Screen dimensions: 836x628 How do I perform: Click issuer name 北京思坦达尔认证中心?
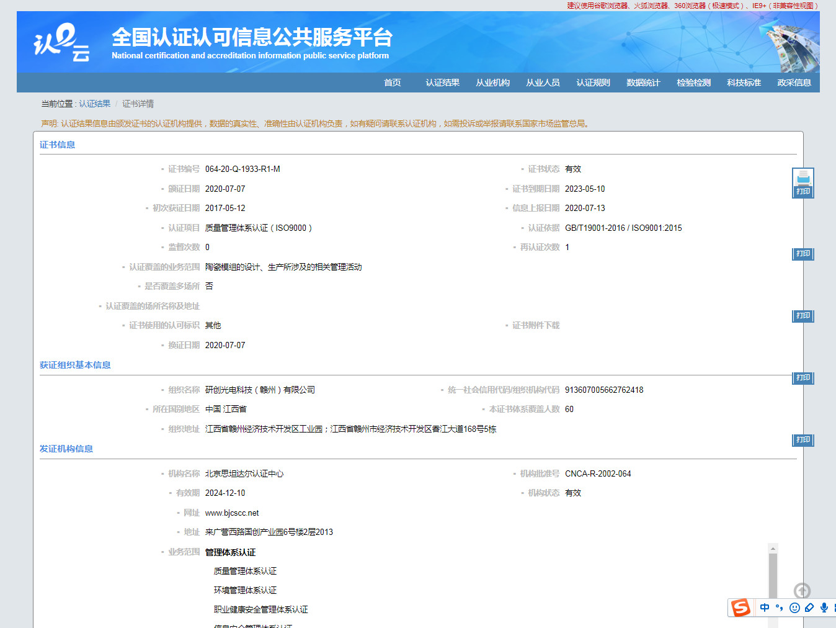coord(244,473)
